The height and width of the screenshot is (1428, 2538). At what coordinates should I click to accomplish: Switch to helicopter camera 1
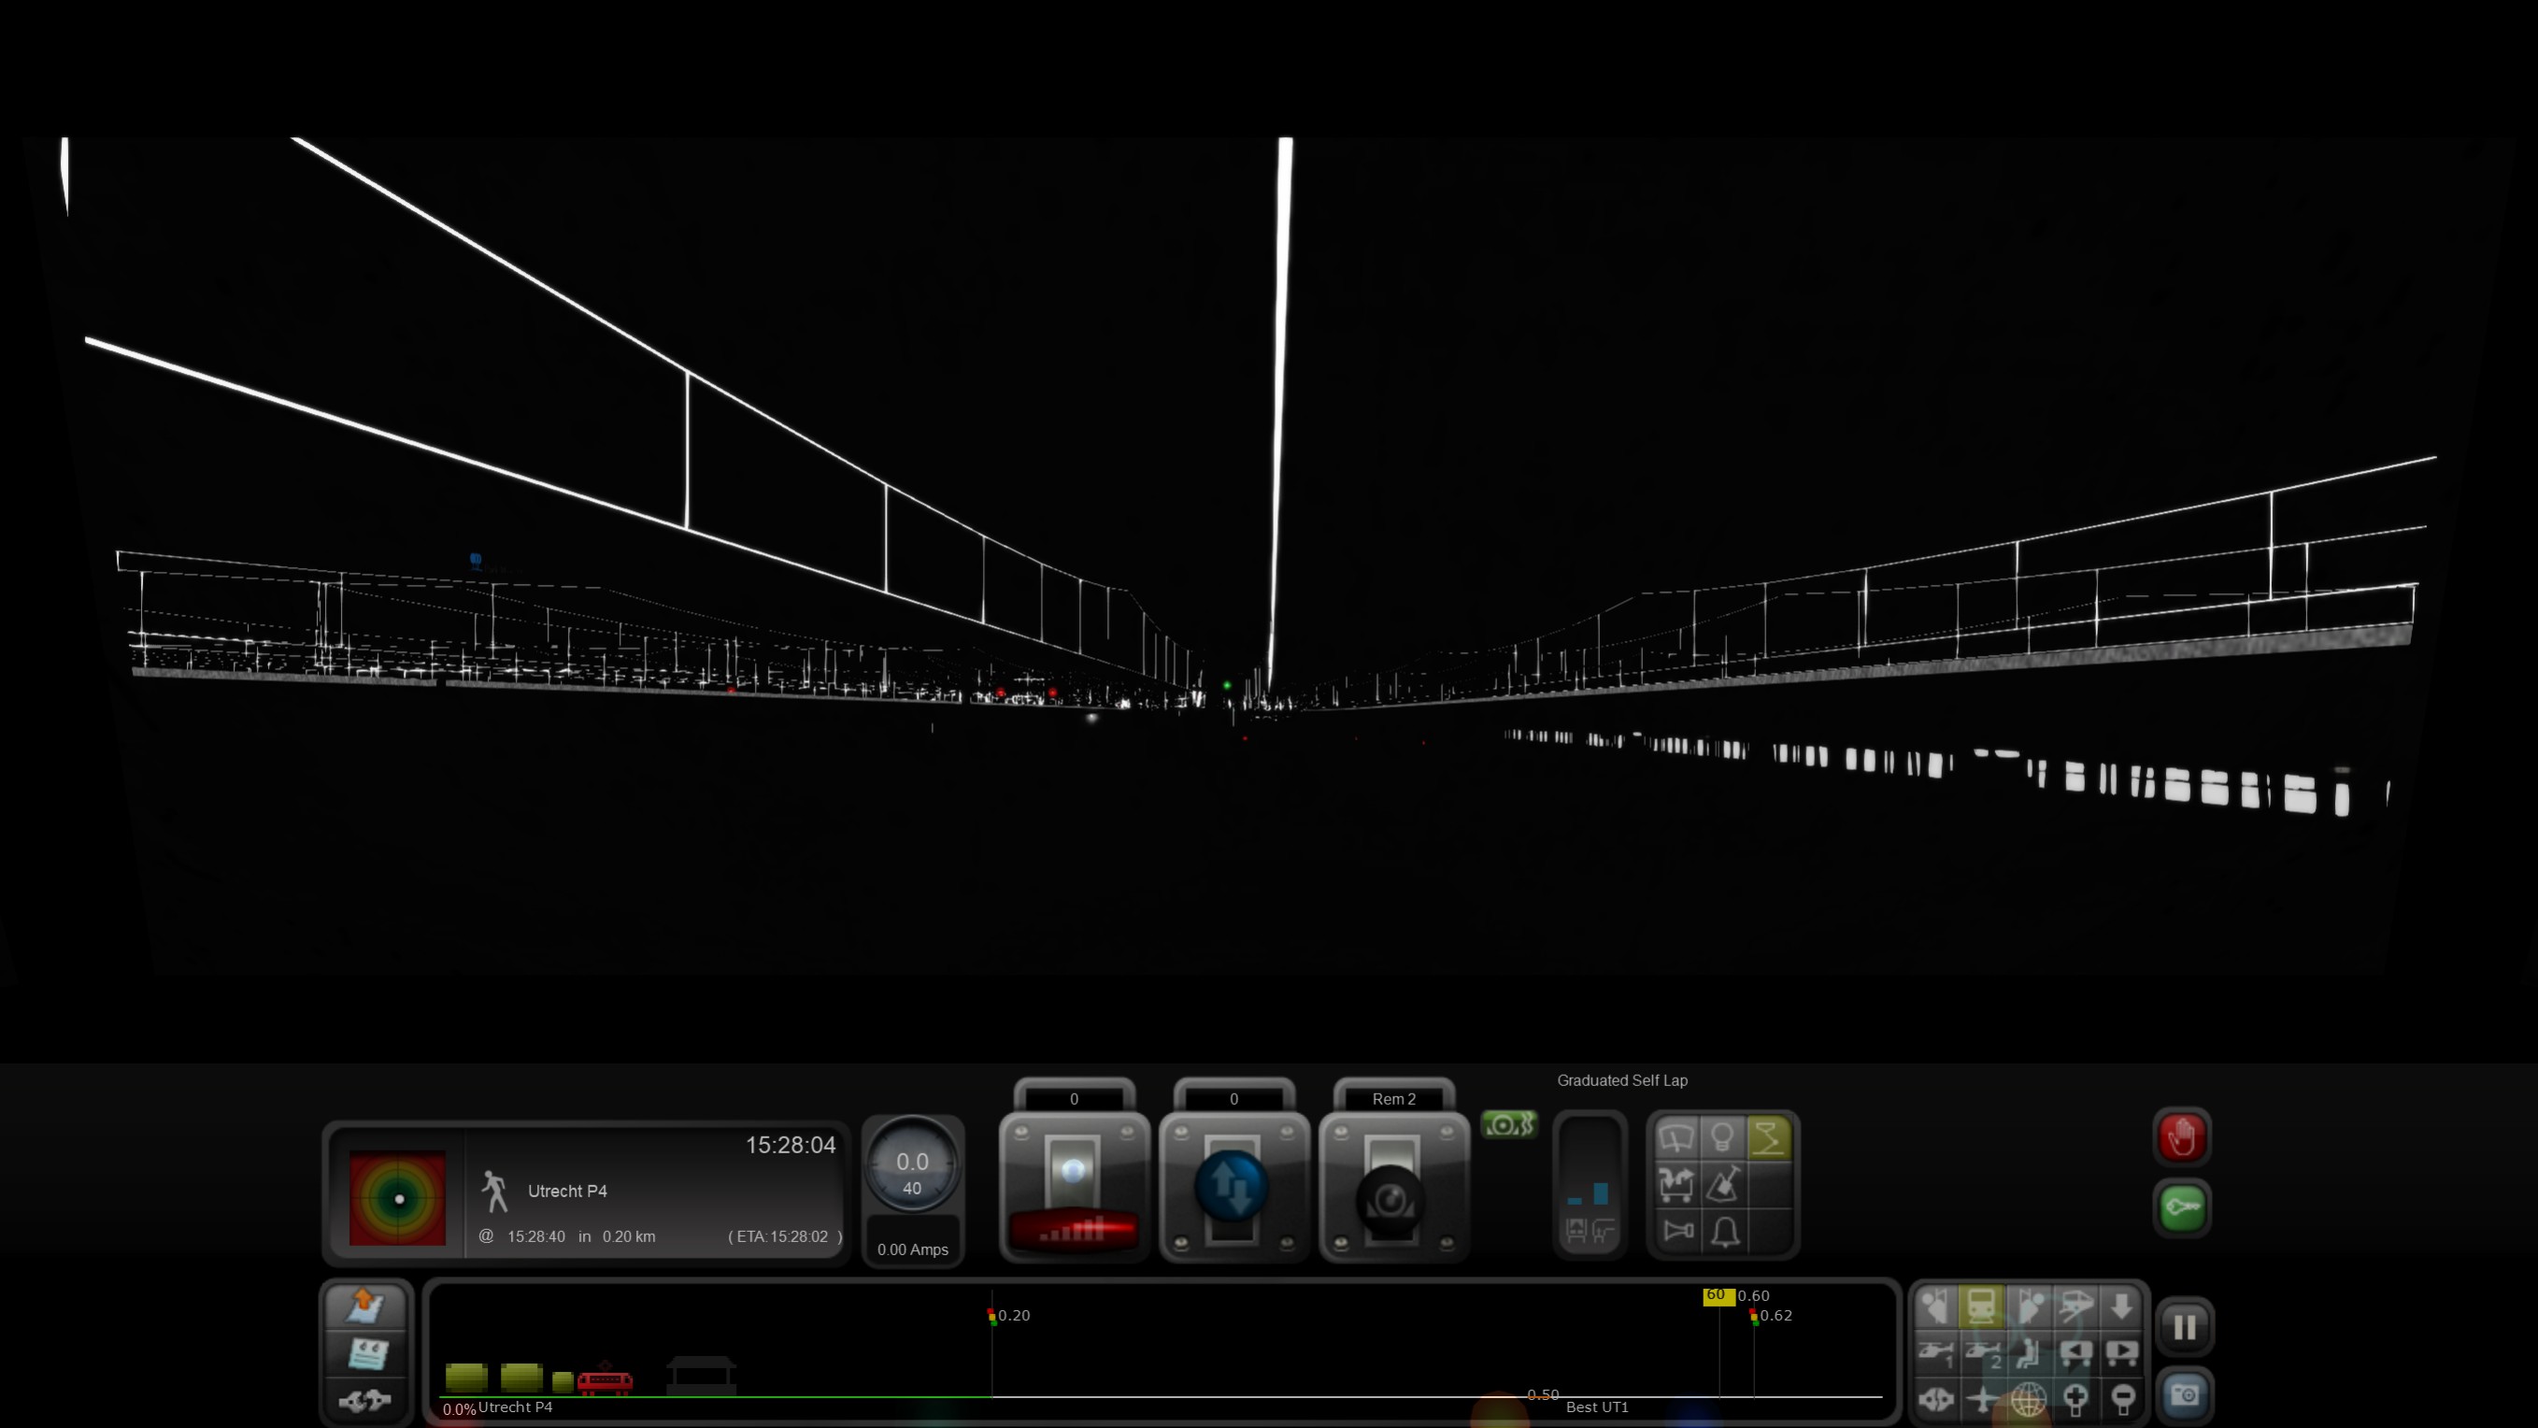coord(1936,1353)
